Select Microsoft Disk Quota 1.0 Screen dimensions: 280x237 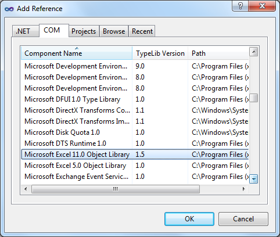tap(135, 132)
